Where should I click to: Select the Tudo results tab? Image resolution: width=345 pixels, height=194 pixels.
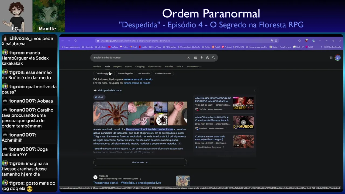[107, 67]
